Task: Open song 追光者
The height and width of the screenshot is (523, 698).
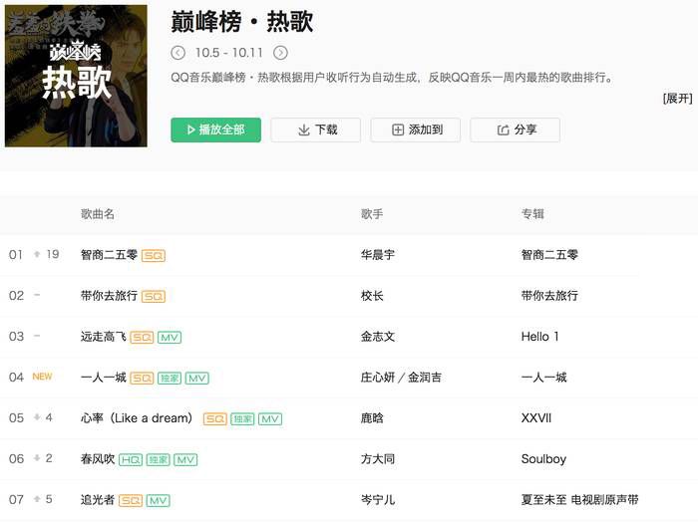Action: [98, 500]
